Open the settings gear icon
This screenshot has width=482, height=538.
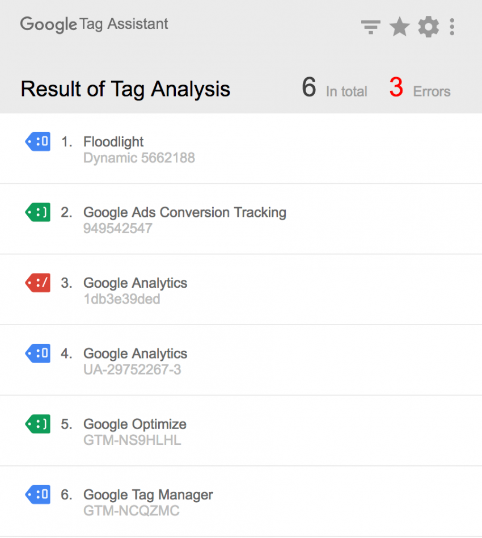tap(428, 27)
